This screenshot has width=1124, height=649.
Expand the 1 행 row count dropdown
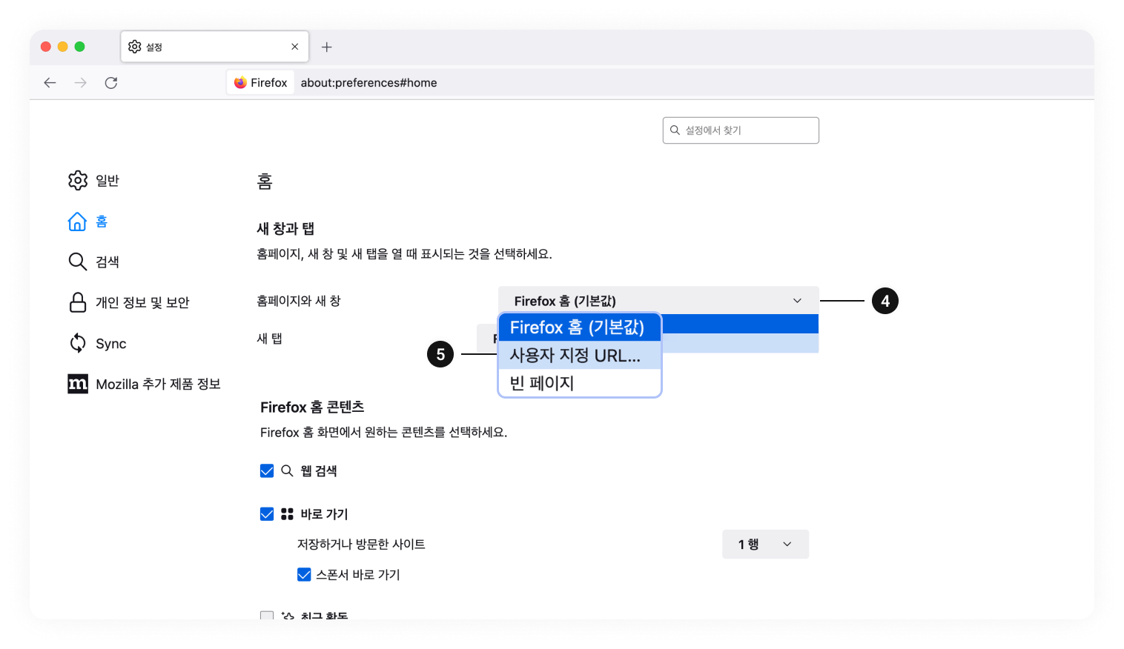click(764, 544)
